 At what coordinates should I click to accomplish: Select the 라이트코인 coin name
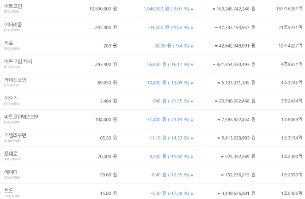tap(15, 80)
